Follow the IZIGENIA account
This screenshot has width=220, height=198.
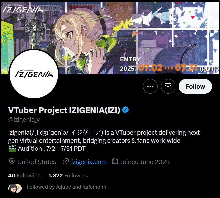coord(195,86)
